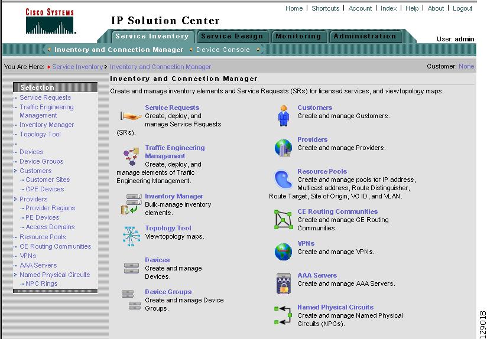This screenshot has height=339, width=487.
Task: Click the Customers person icon
Action: (284, 116)
